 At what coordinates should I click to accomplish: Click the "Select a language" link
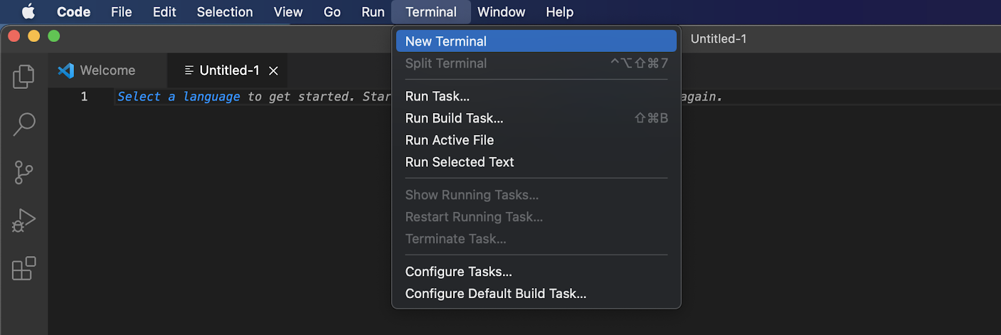click(x=178, y=97)
